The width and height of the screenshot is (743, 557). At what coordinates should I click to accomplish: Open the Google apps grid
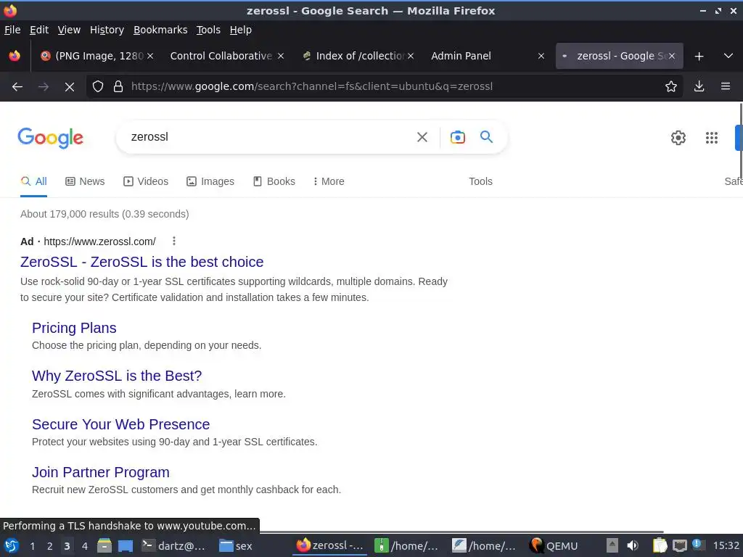pos(712,138)
